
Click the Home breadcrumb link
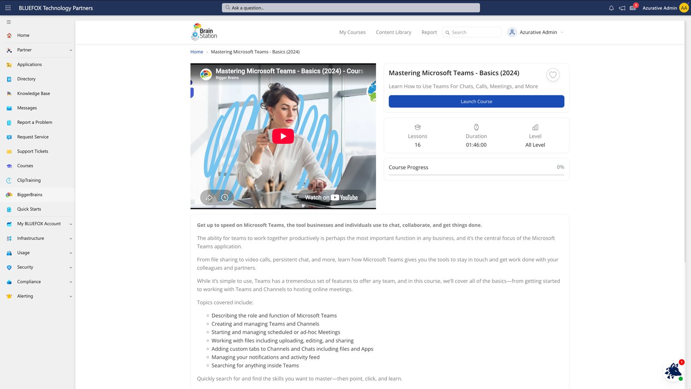pos(197,52)
